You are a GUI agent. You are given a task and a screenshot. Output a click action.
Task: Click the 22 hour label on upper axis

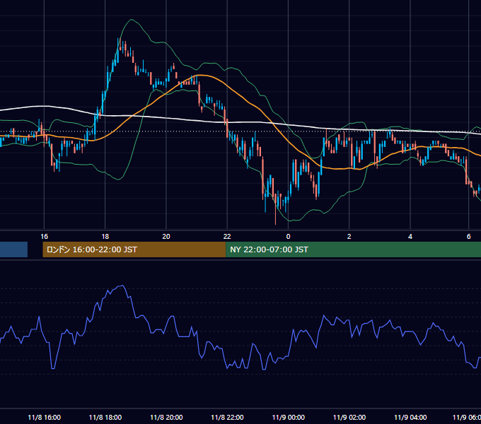pyautogui.click(x=227, y=237)
